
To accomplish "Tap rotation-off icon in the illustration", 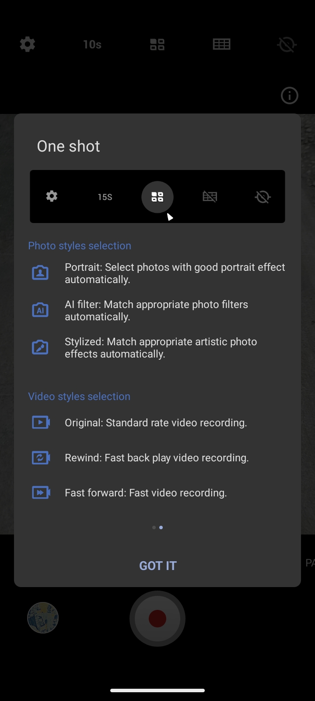I will click(262, 197).
